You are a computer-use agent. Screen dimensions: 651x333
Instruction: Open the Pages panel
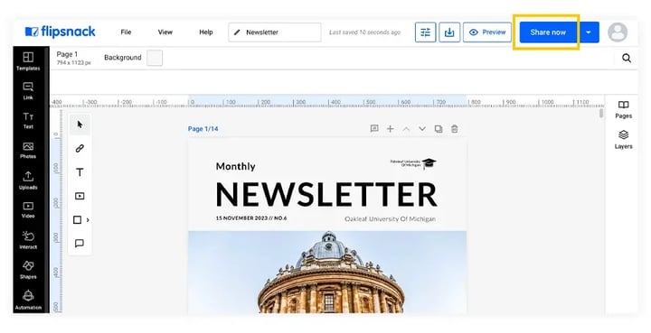coord(624,109)
